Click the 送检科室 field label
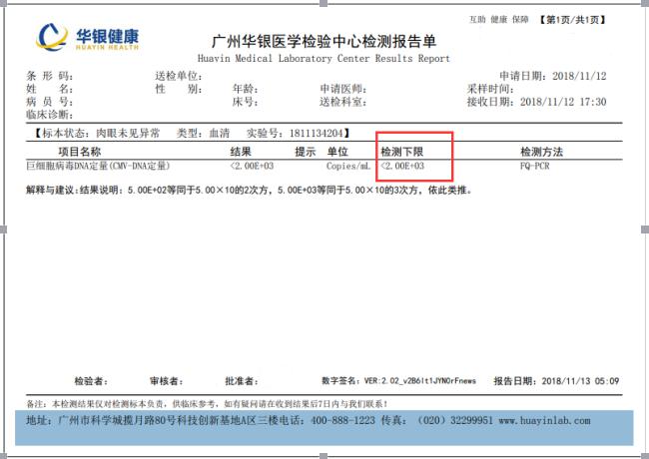649x459 pixels. tap(343, 102)
